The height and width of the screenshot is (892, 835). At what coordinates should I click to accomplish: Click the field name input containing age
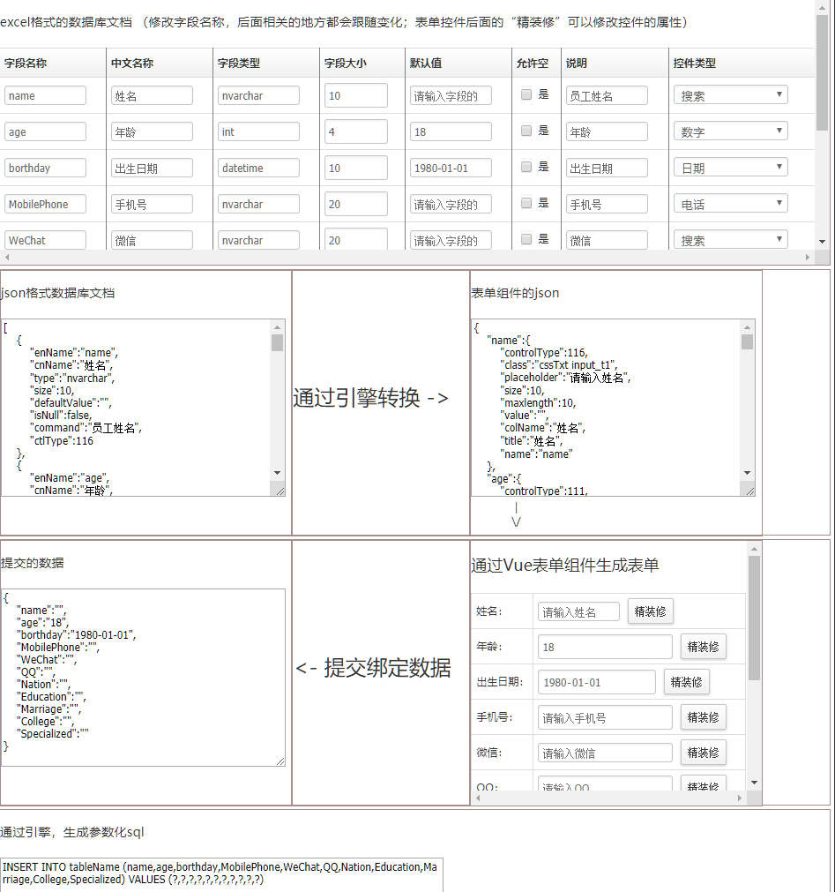(x=46, y=131)
